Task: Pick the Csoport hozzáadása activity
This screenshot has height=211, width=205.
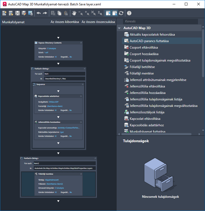Action: (x=162, y=54)
